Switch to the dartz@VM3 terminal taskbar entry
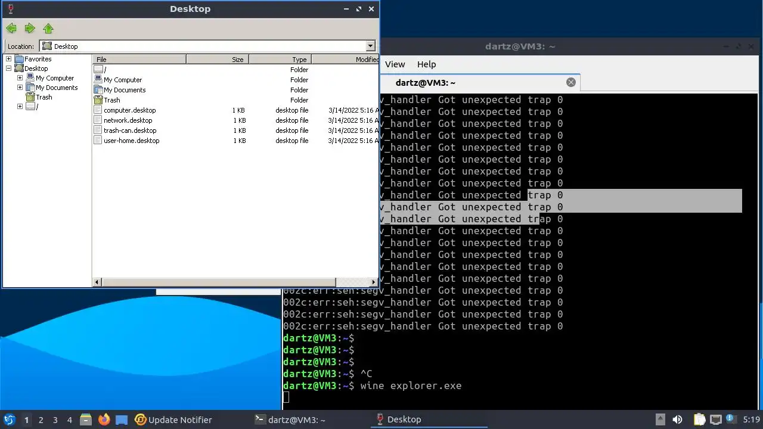This screenshot has width=763, height=429. (x=290, y=419)
